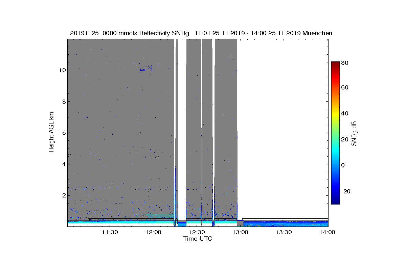Click the 12:30 time tick label
406x270 pixels.
(197, 233)
